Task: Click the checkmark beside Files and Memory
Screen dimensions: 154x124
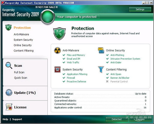Action: pos(64,55)
